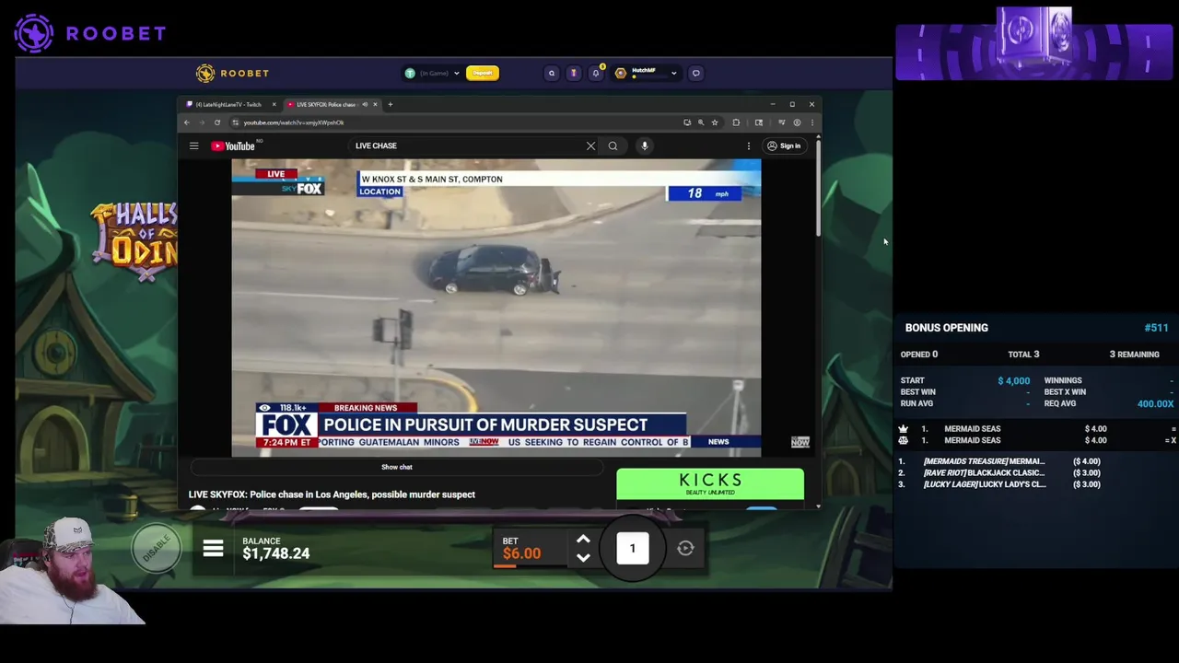1179x663 pixels.
Task: Open the slot game hamburger menu
Action: tap(213, 550)
